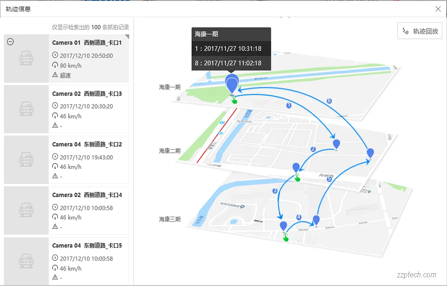Viewport: 447px width, 286px height.
Task: Click the 海康二期 map layer label
Action: point(170,151)
